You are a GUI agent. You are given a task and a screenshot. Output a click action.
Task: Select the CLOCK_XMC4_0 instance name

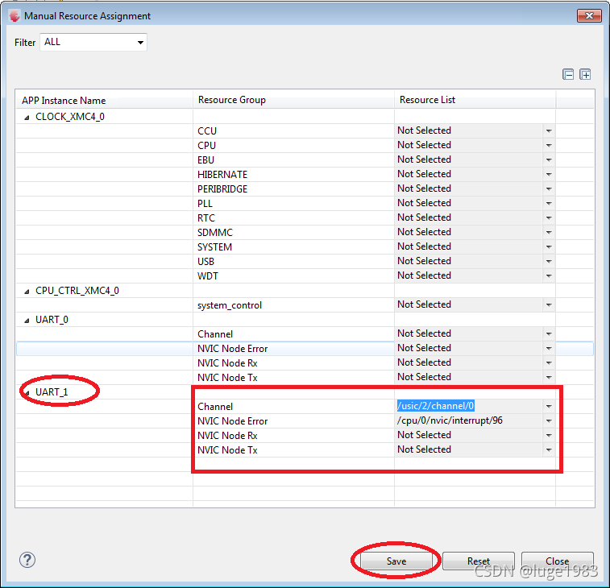click(69, 117)
